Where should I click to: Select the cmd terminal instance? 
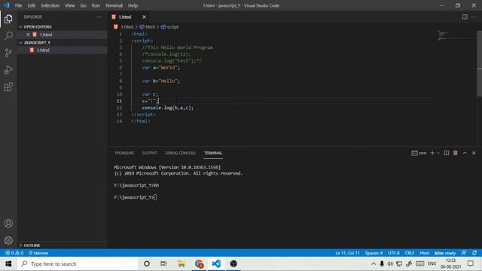[x=419, y=153]
